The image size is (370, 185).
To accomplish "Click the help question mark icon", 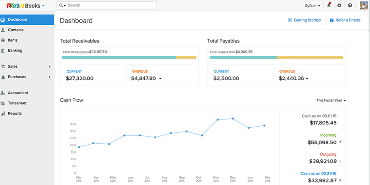I will (350, 6).
